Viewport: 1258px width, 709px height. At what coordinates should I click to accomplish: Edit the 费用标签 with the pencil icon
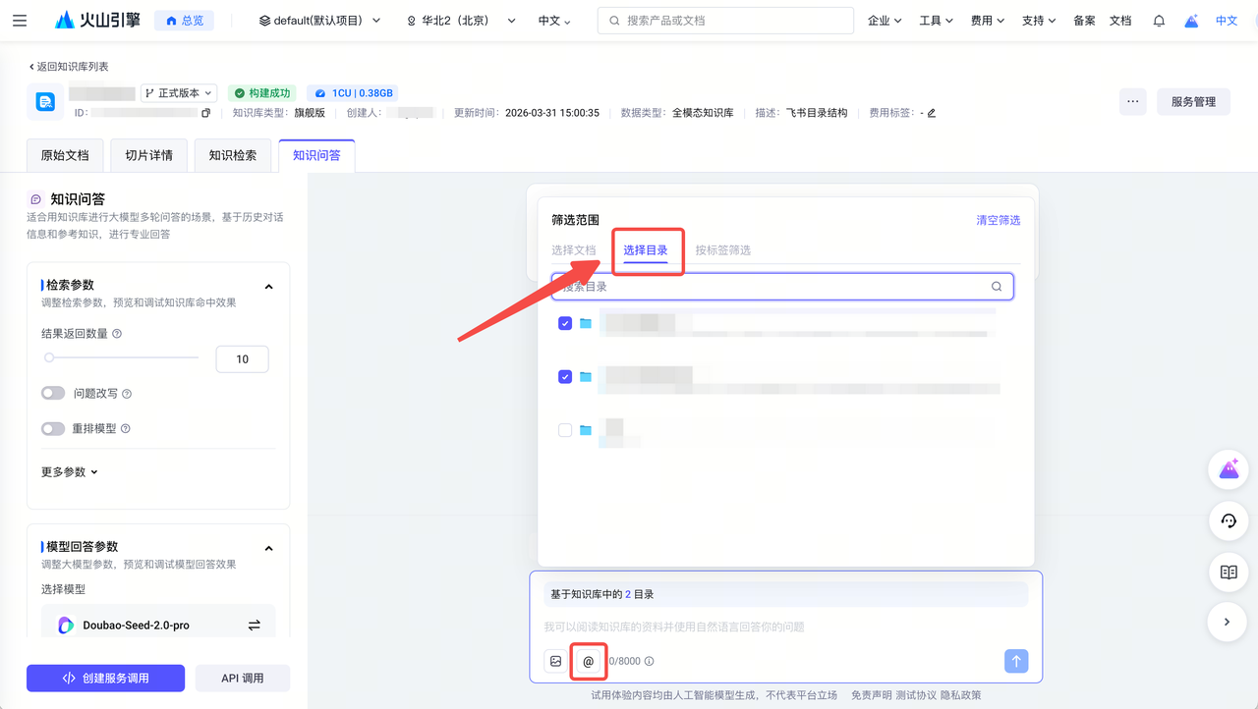click(x=932, y=113)
